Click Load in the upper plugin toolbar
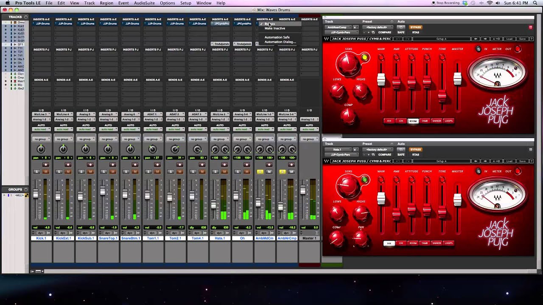 (509, 39)
